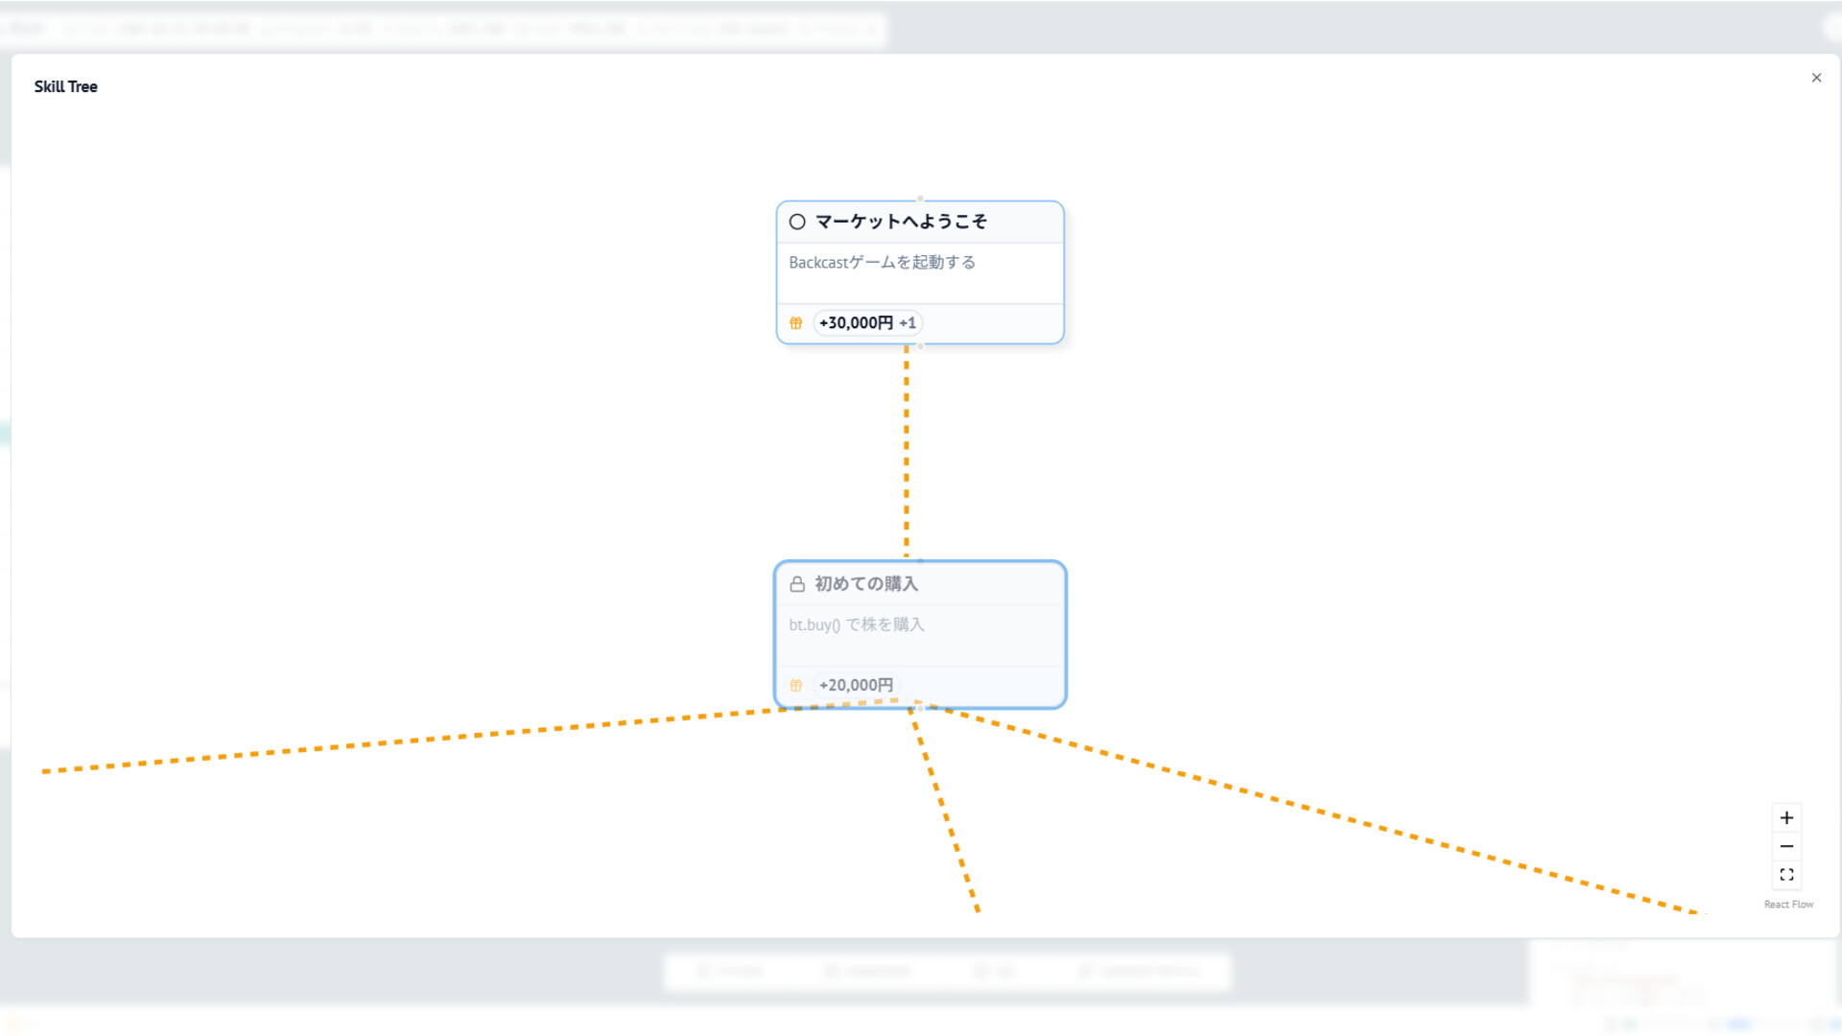The width and height of the screenshot is (1842, 1036).
Task: Click the fit view icon below the zoom controls
Action: click(1786, 874)
